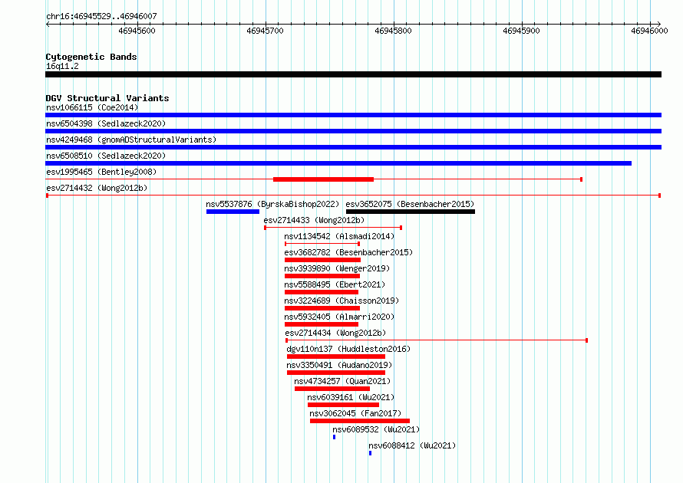683x483 pixels.
Task: Click the nsv6088412 (Wu2021) label
Action: (x=412, y=445)
